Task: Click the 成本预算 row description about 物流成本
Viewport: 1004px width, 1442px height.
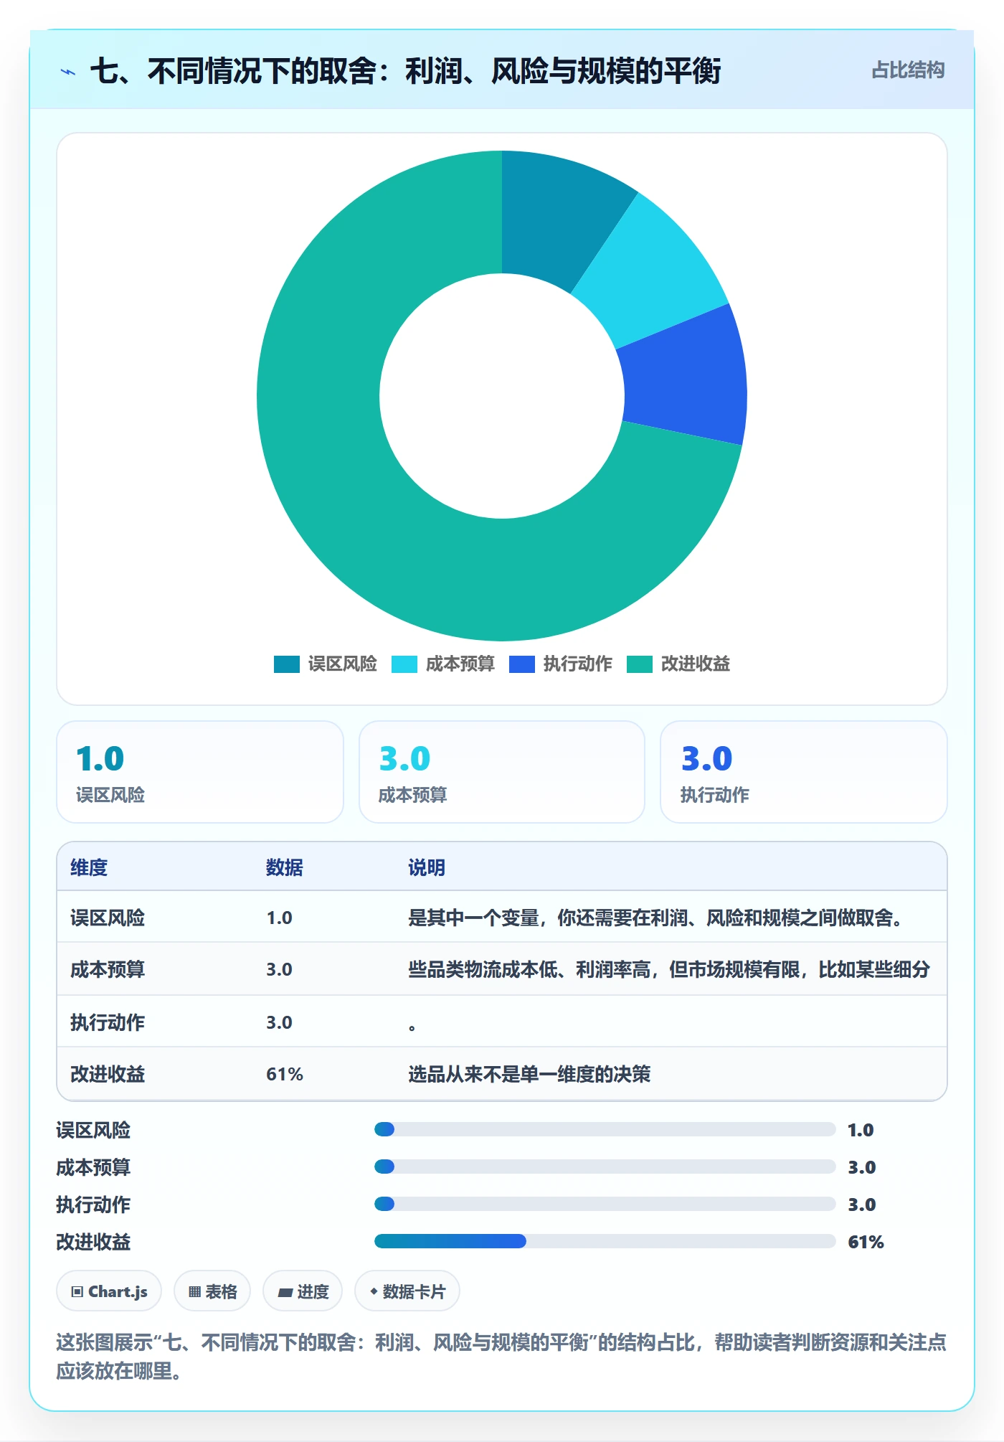Action: click(669, 969)
